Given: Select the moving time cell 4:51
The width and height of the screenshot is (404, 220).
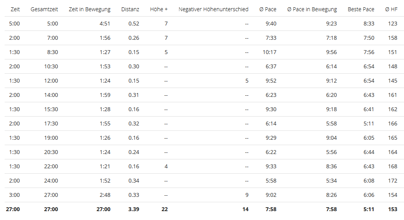Looking at the screenshot, I should pyautogui.click(x=105, y=24).
